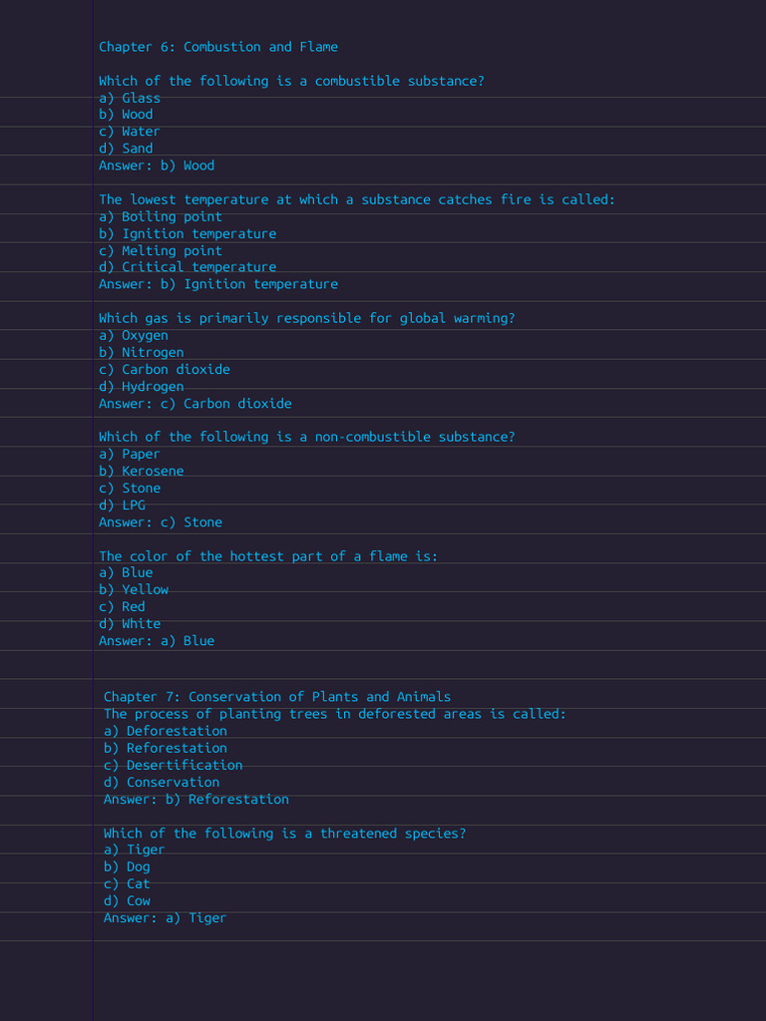This screenshot has width=766, height=1021.
Task: Click question about global warming gas
Action: pos(307,318)
